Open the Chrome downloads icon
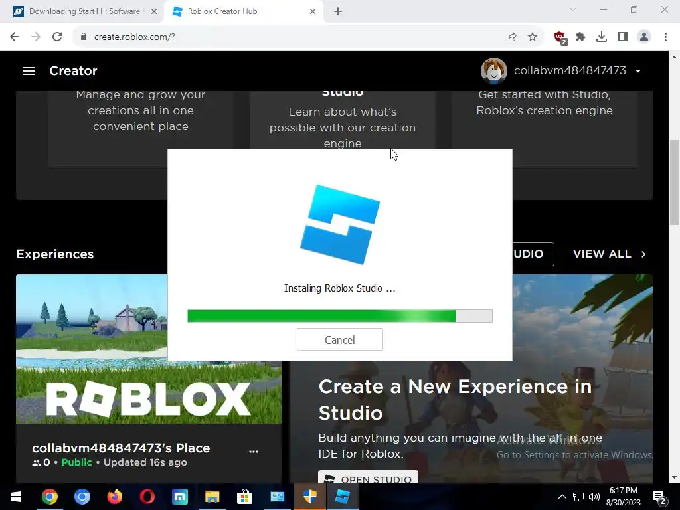The image size is (680, 510). tap(602, 37)
